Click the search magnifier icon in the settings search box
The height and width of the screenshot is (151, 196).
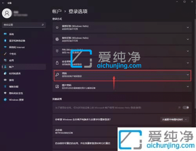pyautogui.click(x=43, y=25)
